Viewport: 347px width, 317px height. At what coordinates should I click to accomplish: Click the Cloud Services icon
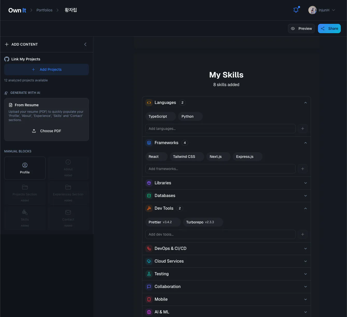click(x=149, y=261)
